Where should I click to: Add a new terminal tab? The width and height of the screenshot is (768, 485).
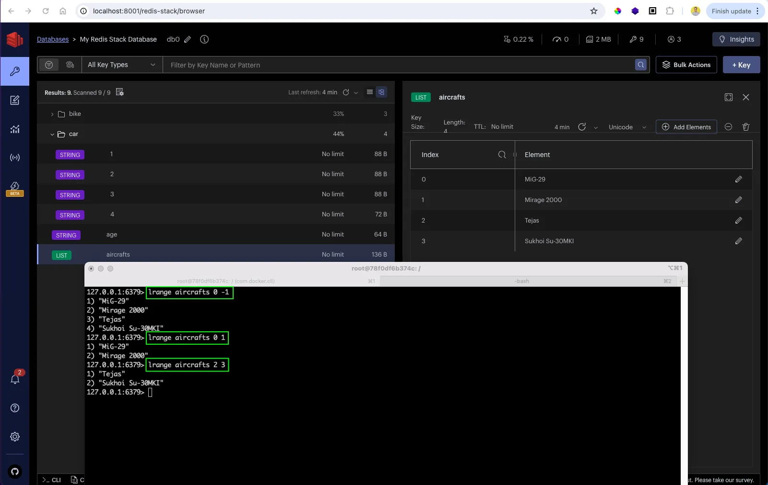coord(683,281)
